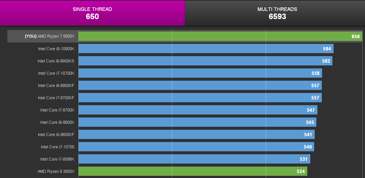Click the blue bar showing 545
The height and width of the screenshot is (178, 365).
(x=197, y=122)
